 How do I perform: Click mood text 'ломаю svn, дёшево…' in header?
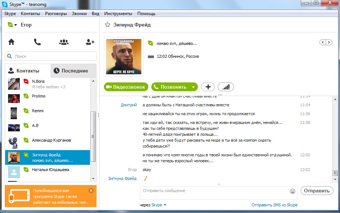(177, 43)
